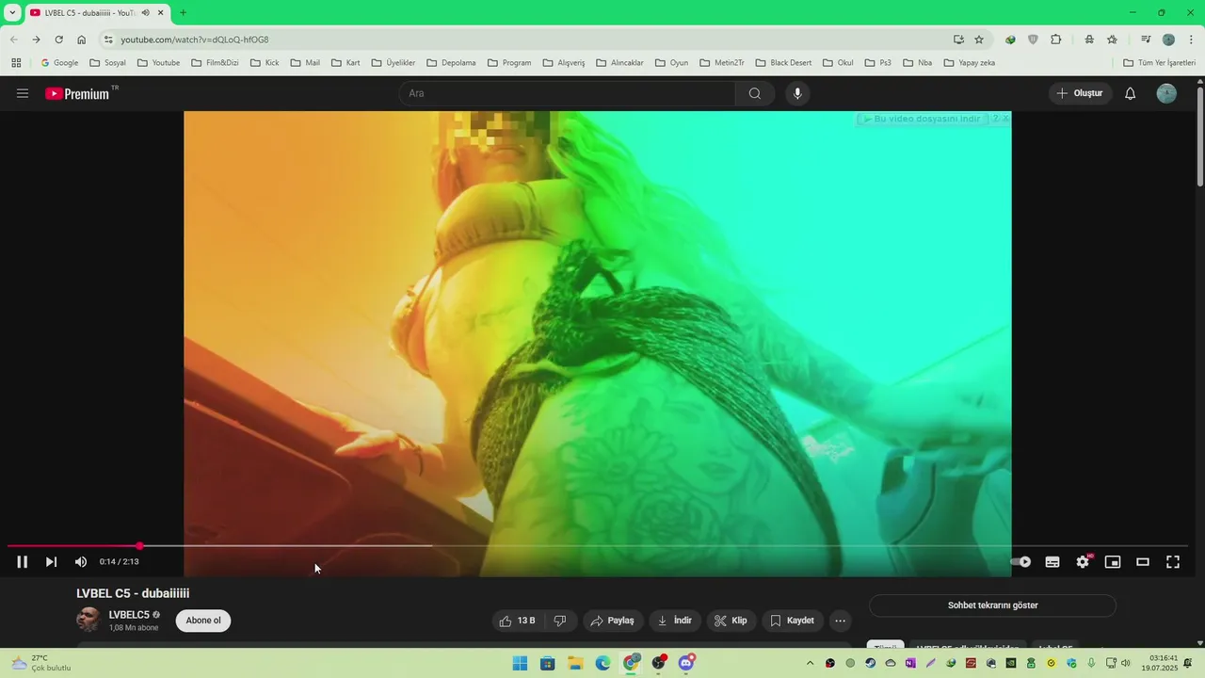
Task: Open the Windows Start menu
Action: coord(520,663)
